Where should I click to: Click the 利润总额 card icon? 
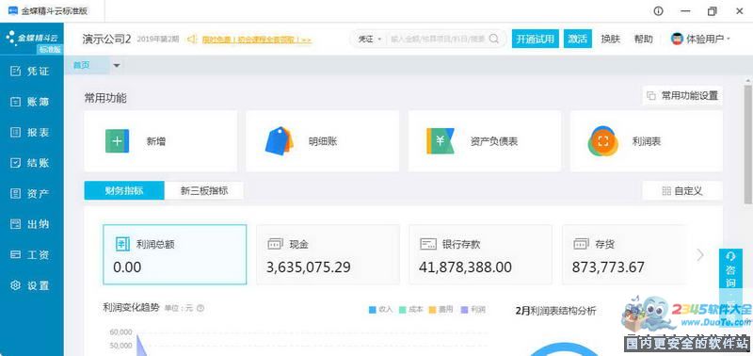(x=123, y=244)
